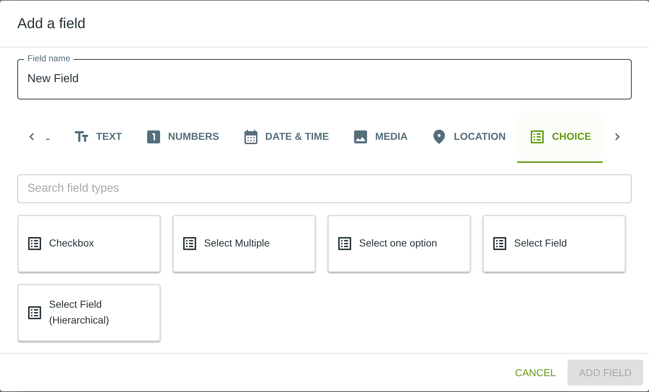This screenshot has height=392, width=649.
Task: Click the Numbers tab icon
Action: (x=154, y=137)
